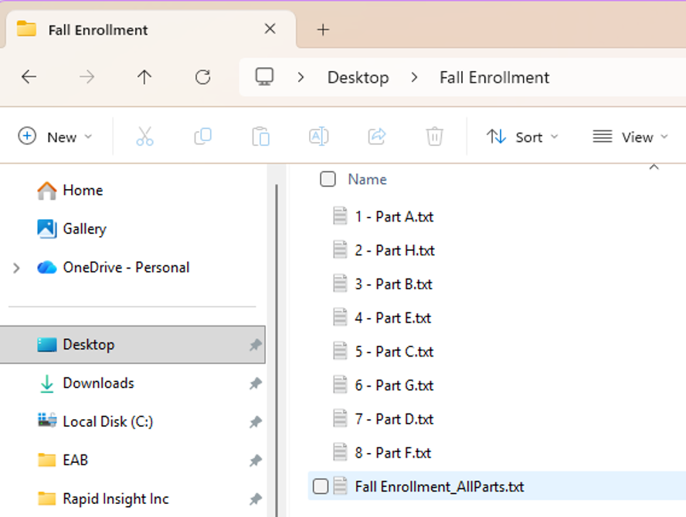Click the sort direction caret above the column header
This screenshot has height=517, width=686.
pos(654,167)
